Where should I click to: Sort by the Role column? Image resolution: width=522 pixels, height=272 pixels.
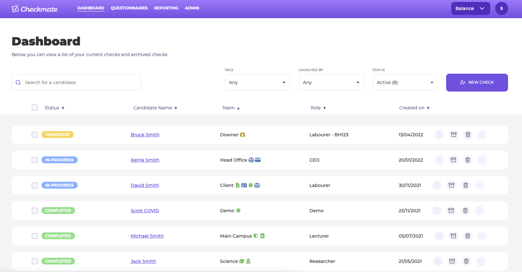(318, 108)
